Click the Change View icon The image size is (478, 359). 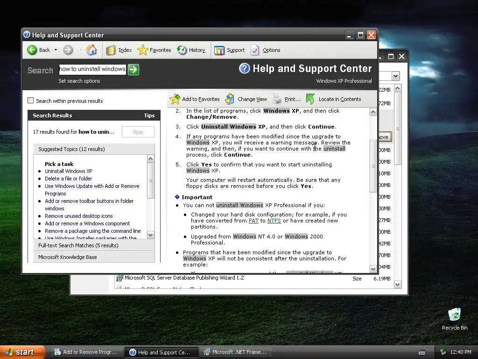[x=230, y=99]
